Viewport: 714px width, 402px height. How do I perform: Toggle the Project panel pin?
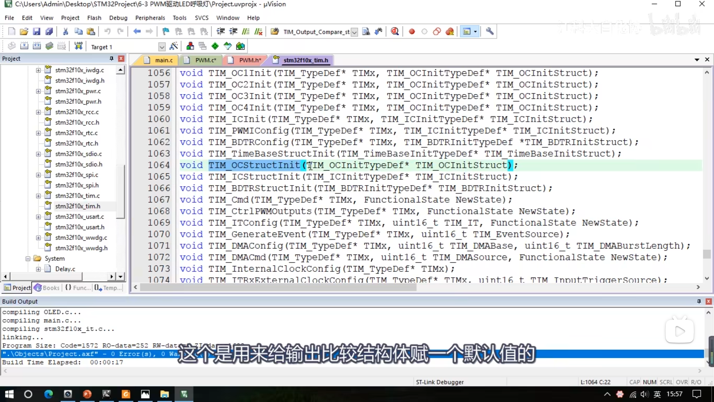112,58
